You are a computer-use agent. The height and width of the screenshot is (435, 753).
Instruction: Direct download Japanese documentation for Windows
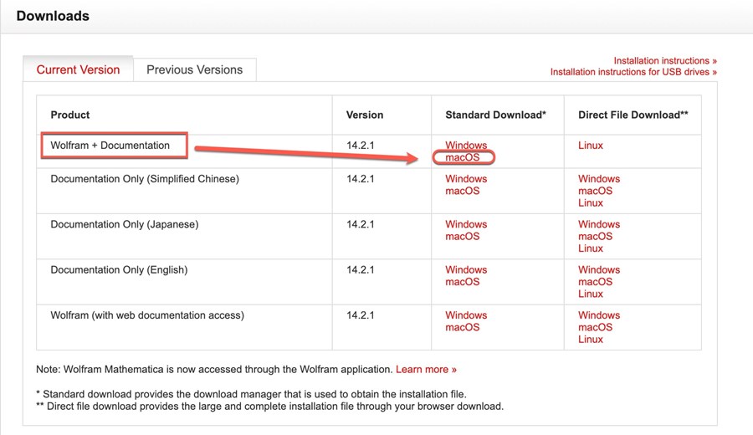point(599,224)
